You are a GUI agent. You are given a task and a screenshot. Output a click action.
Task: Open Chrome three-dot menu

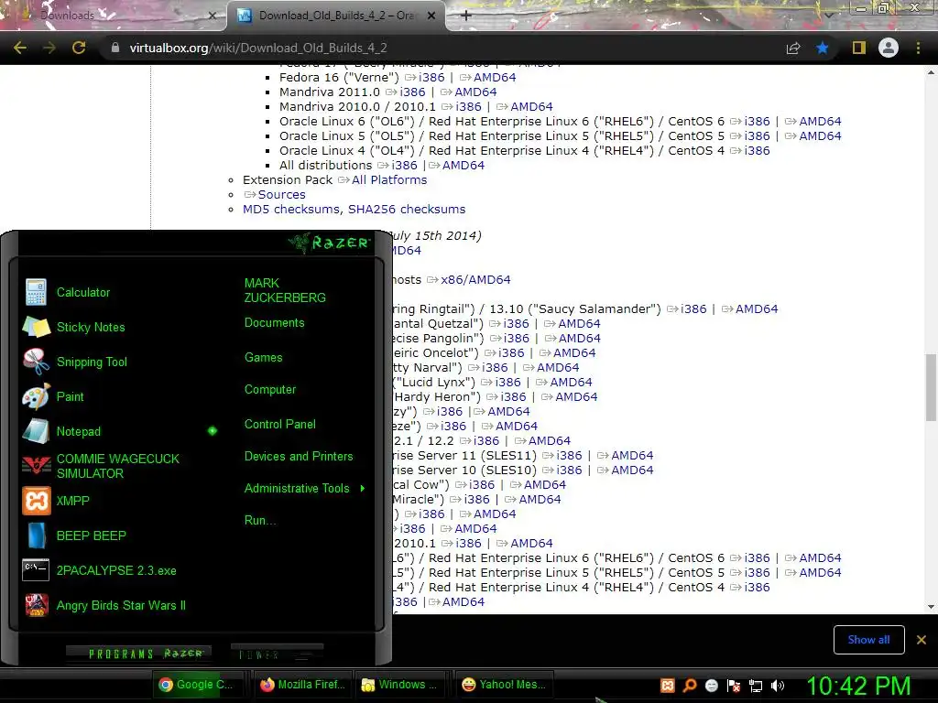coord(918,48)
